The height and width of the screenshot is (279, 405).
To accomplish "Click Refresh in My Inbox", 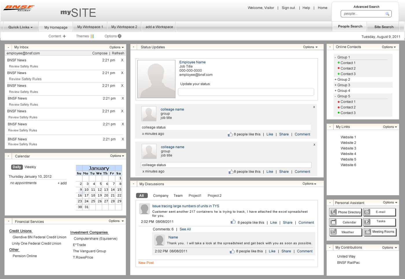I will [x=118, y=53].
